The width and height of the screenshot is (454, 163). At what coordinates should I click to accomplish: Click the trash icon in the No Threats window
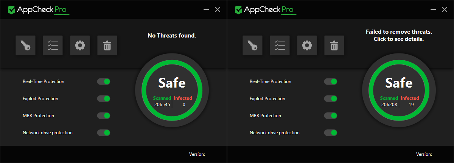tap(107, 45)
